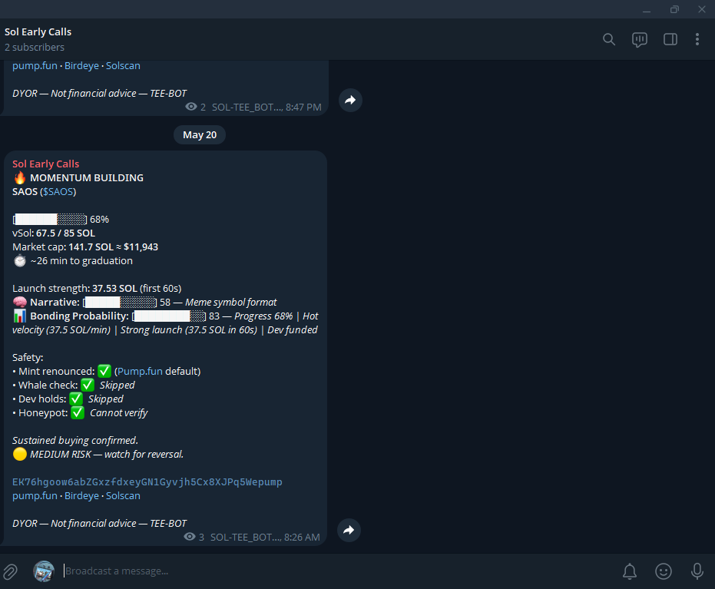This screenshot has height=589, width=715.
Task: Open the $SAOS cashtag link
Action: coord(58,191)
